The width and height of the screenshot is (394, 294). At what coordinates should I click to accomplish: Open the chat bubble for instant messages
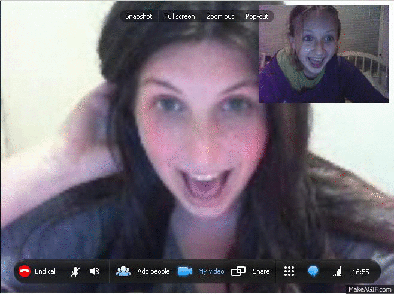click(313, 271)
